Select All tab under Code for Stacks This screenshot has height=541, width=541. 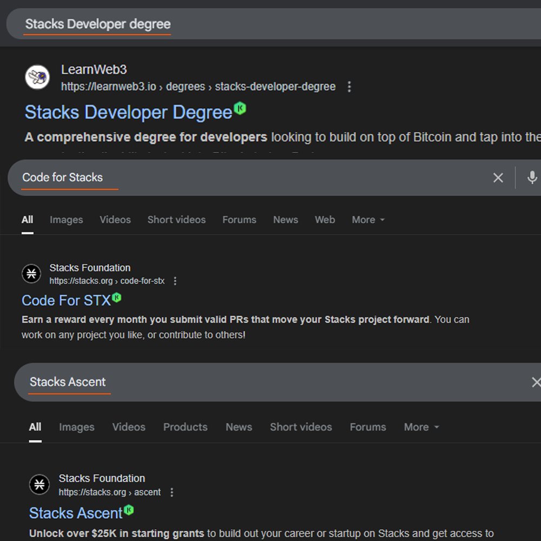(x=27, y=220)
